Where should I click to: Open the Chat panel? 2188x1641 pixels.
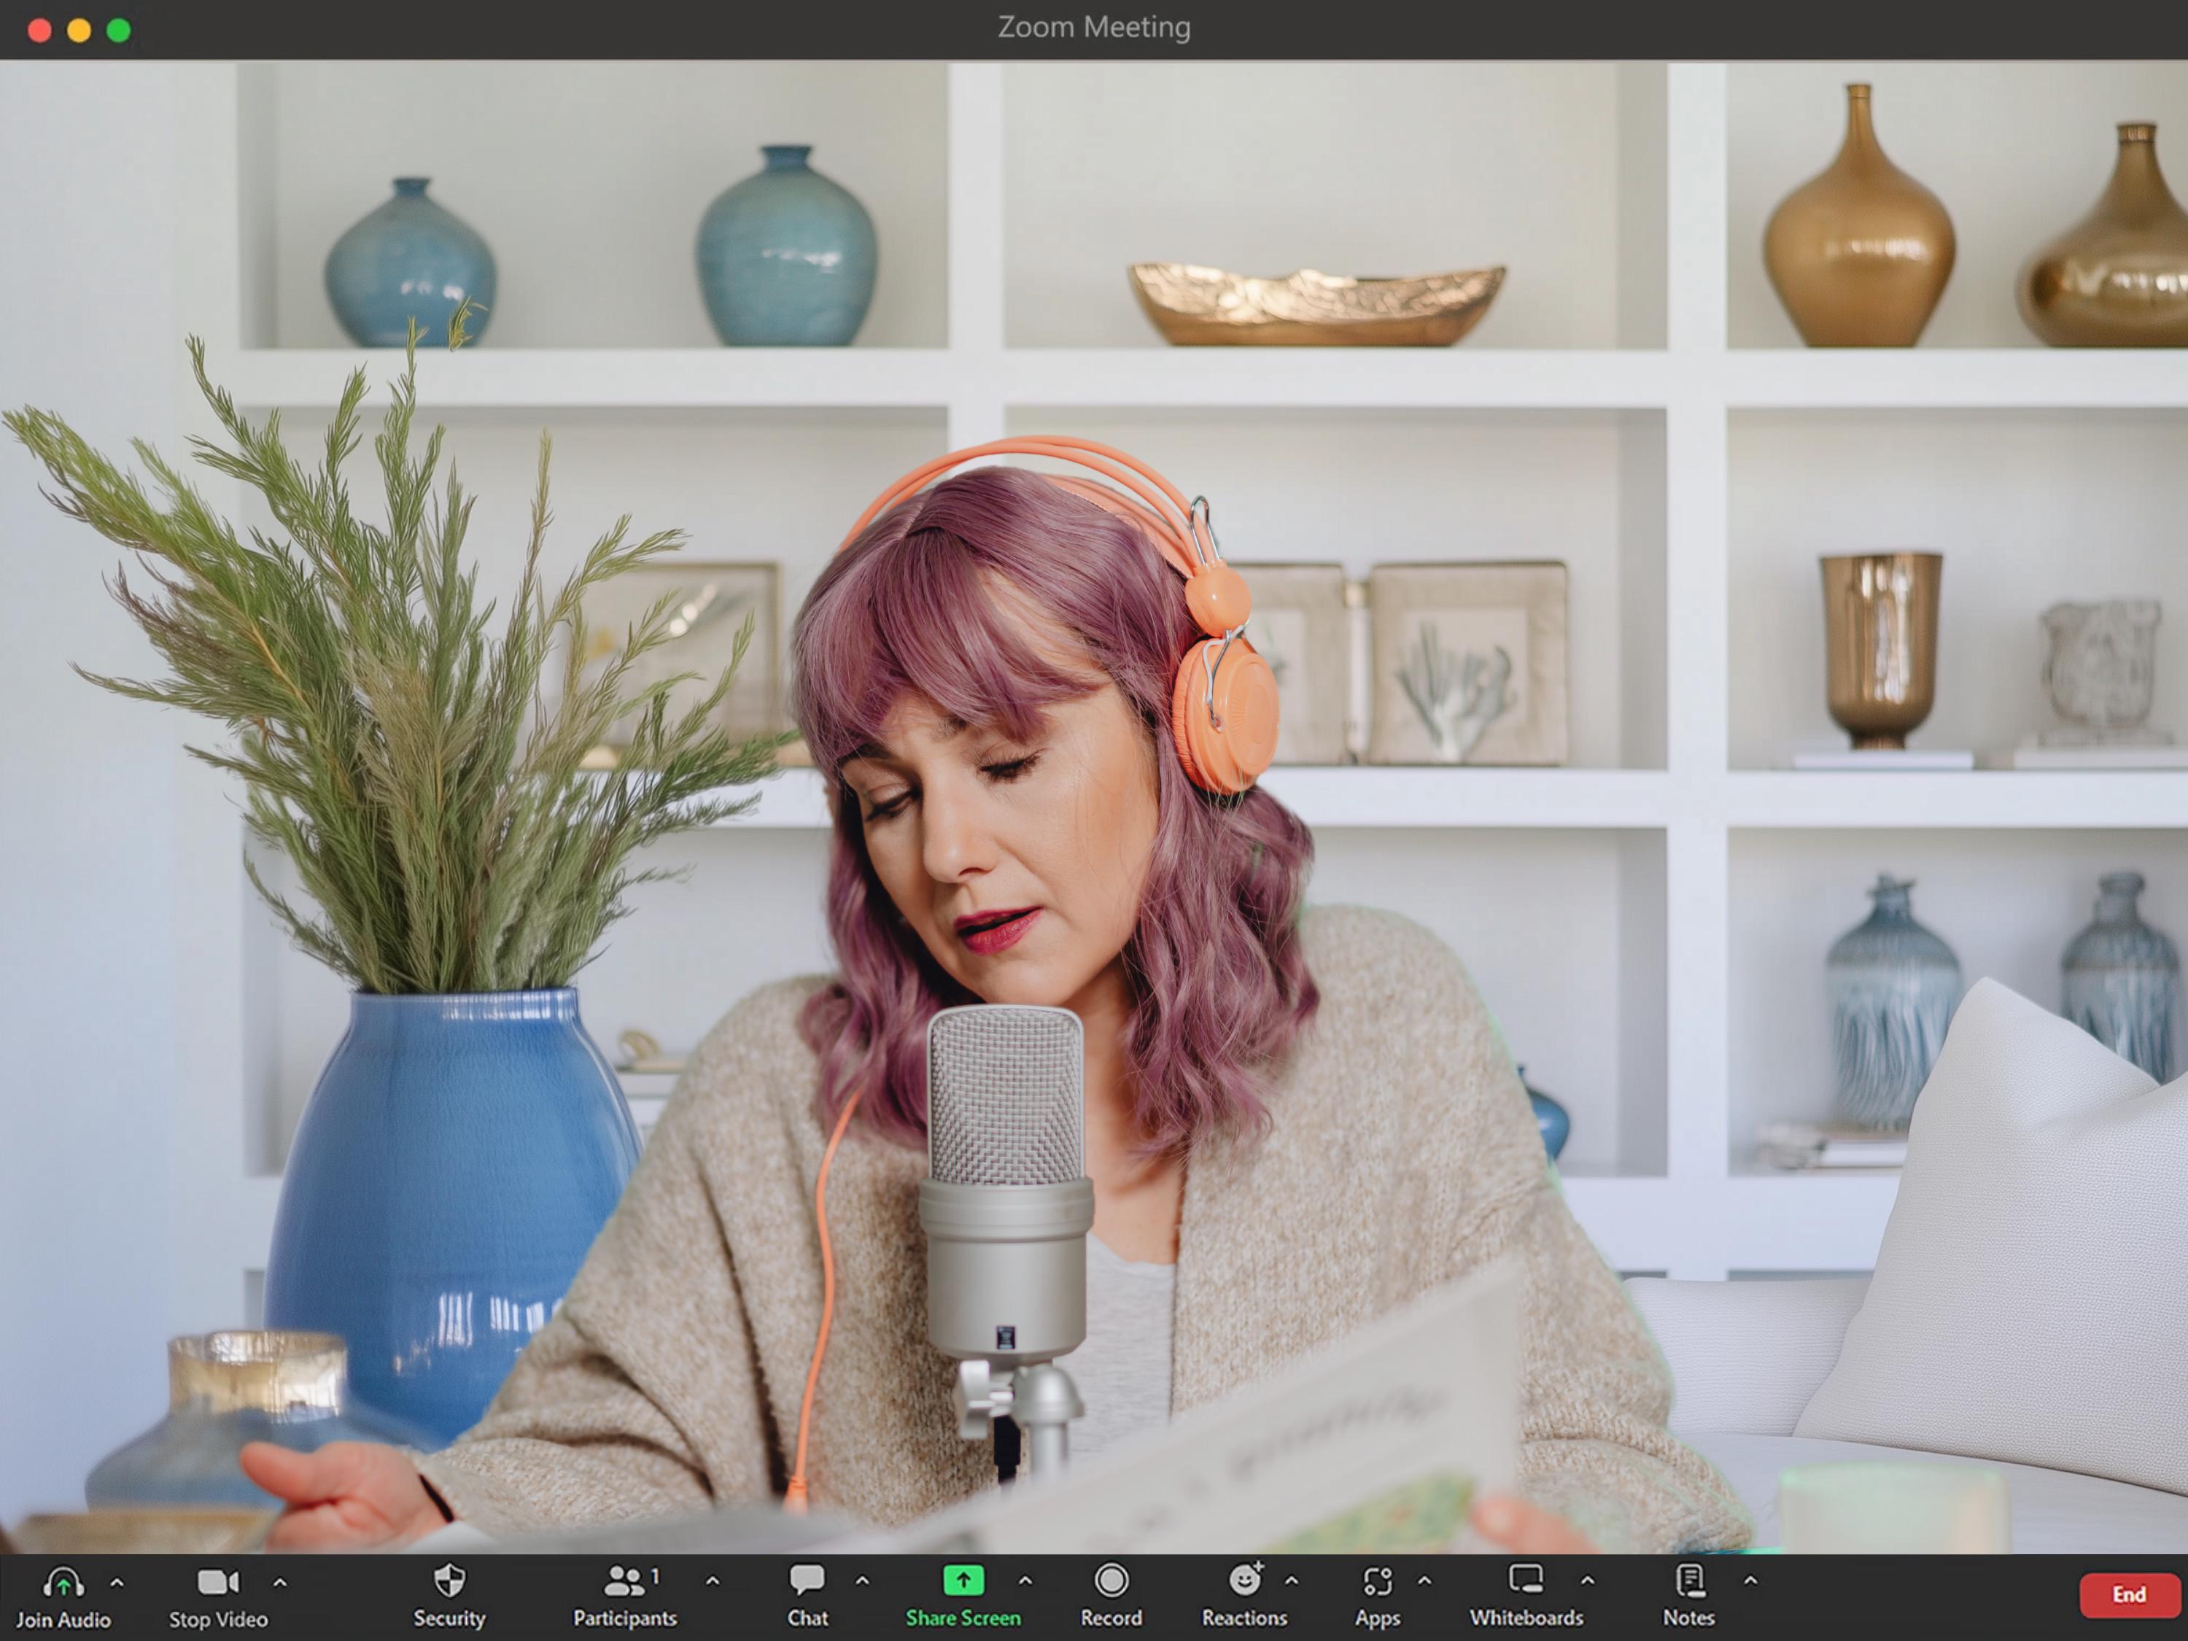(807, 1597)
